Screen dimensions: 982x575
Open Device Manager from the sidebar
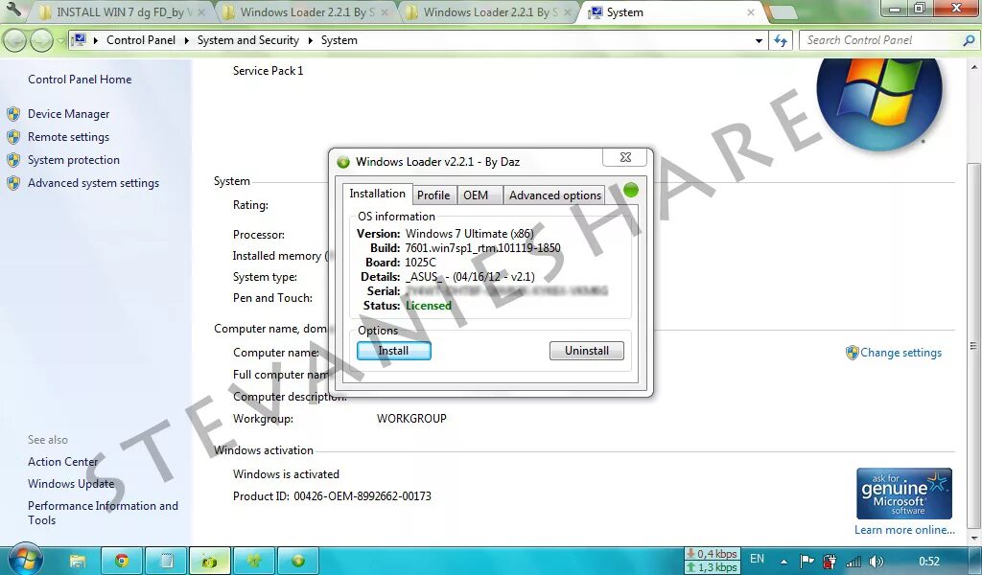coord(68,114)
